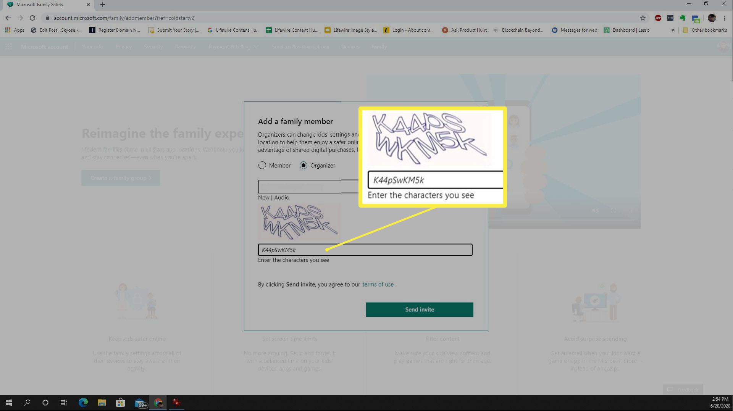
Task: Expand Payment & billing dropdown
Action: point(233,47)
